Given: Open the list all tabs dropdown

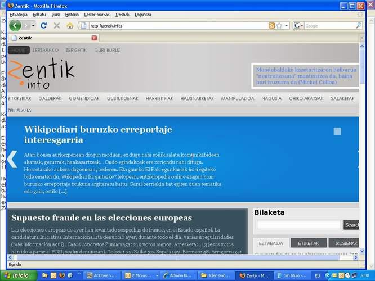Looking at the screenshot, I should (x=362, y=38).
